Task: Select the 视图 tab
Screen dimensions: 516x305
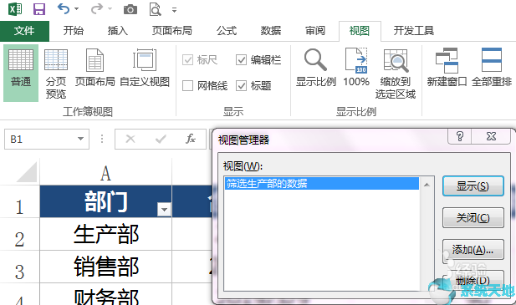Action: [360, 31]
